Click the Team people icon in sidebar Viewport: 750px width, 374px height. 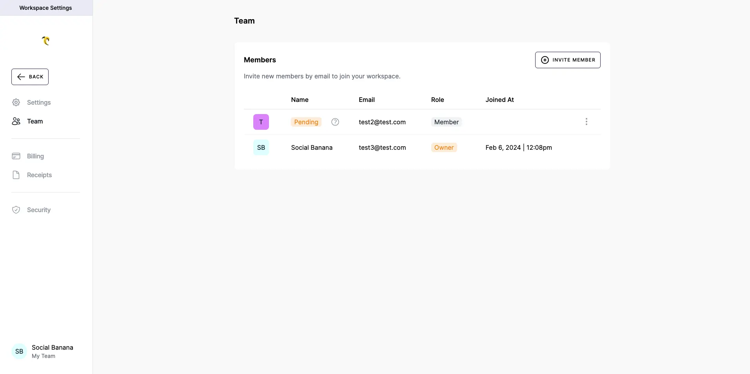[x=16, y=121]
